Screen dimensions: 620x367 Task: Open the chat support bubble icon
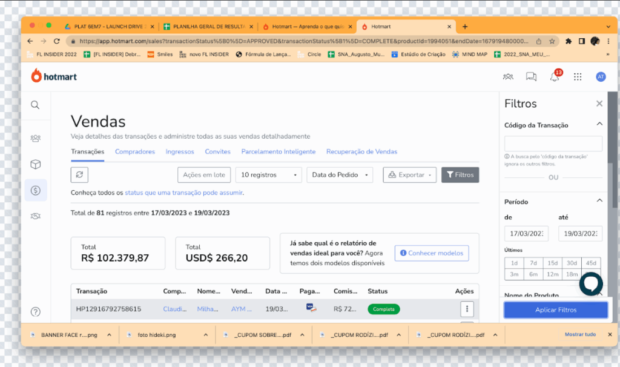click(x=590, y=284)
